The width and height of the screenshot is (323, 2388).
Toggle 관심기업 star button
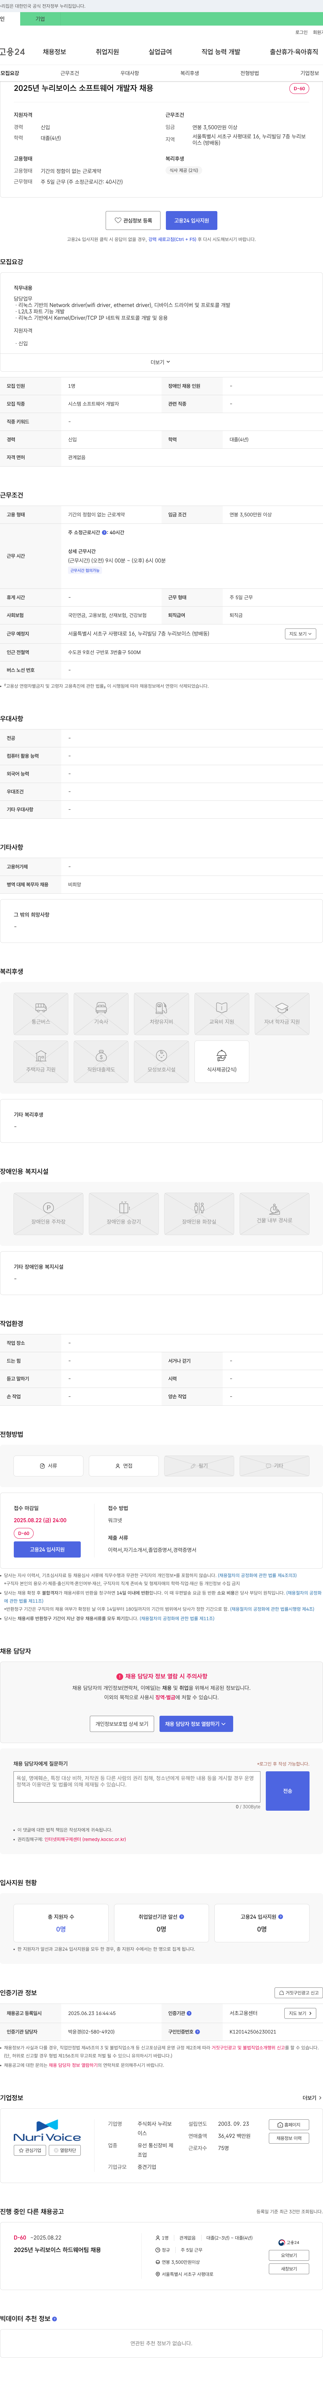(31, 2151)
